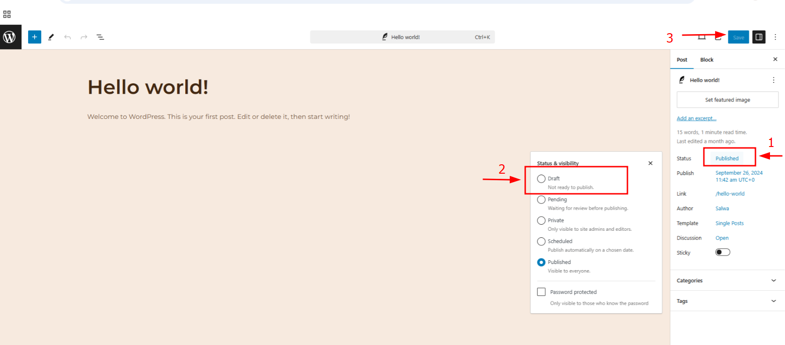Open post actions menu beside Hello world!
Viewport: 785px width, 345px height.
(x=773, y=80)
